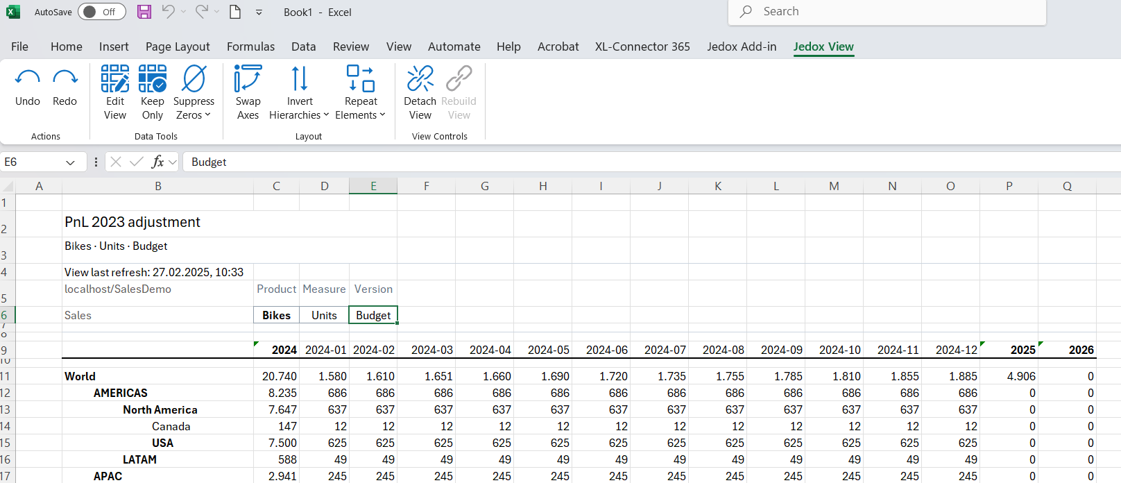The image size is (1121, 483).
Task: Click the Customize Quick Access Toolbar arrow
Action: 259,12
